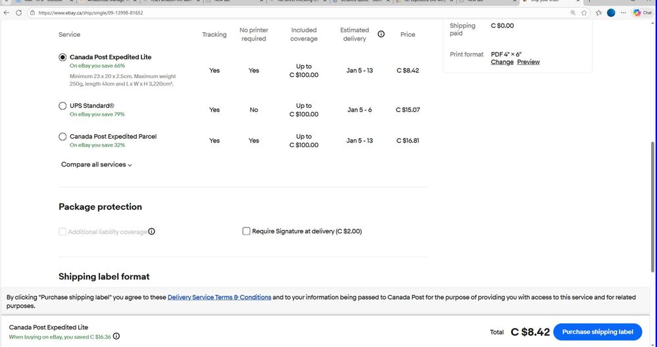Choose the Canada Post Expedited Parcel option
Image resolution: width=657 pixels, height=347 pixels.
(x=63, y=137)
